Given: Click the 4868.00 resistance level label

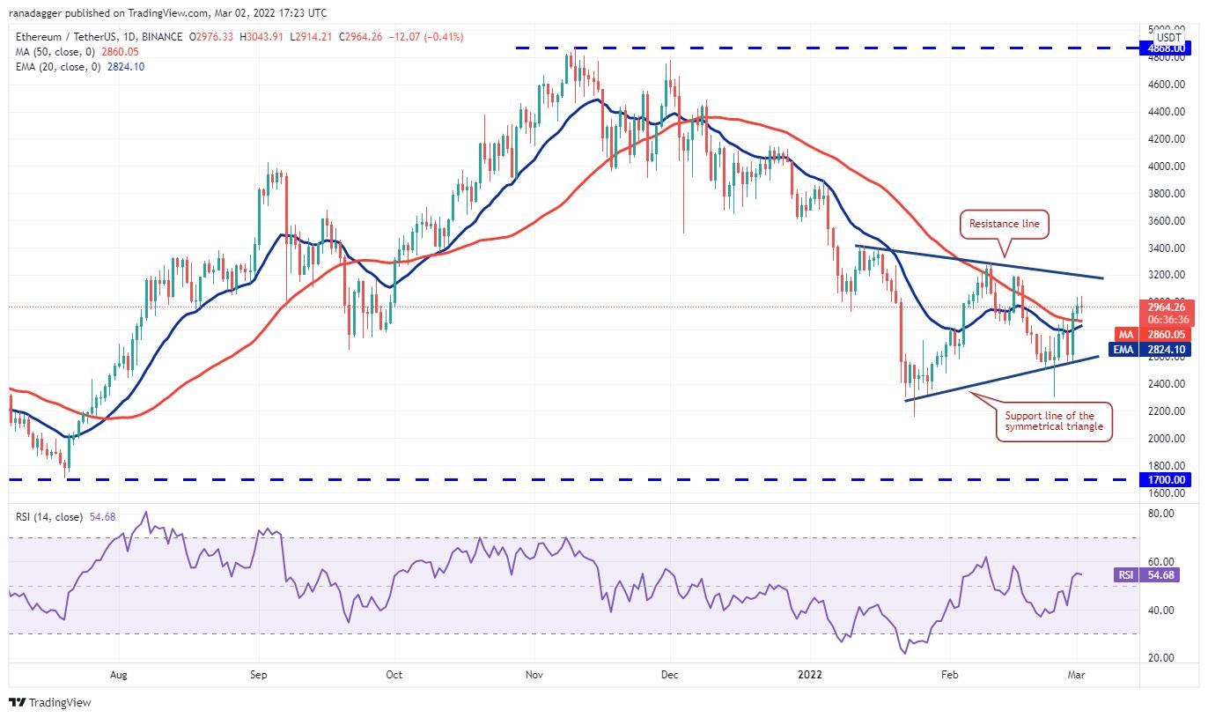Looking at the screenshot, I should click(x=1166, y=49).
